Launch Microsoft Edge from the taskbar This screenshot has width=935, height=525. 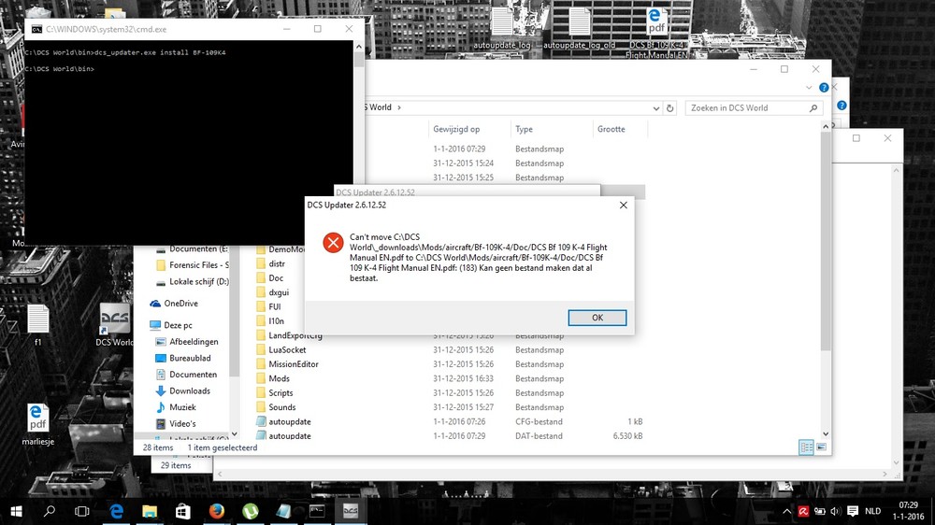coord(116,511)
